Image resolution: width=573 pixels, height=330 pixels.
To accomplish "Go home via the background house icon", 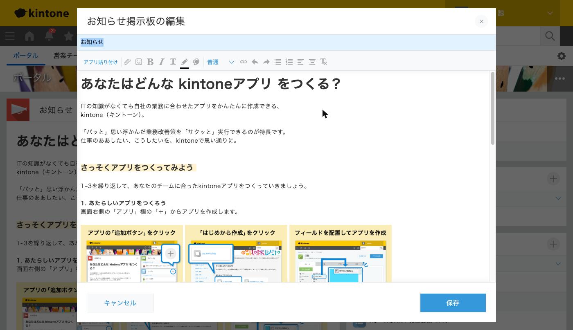I will tap(29, 36).
